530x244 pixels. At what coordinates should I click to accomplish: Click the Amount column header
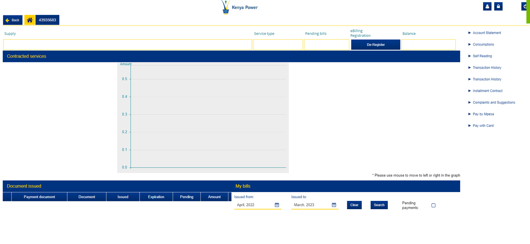214,197
